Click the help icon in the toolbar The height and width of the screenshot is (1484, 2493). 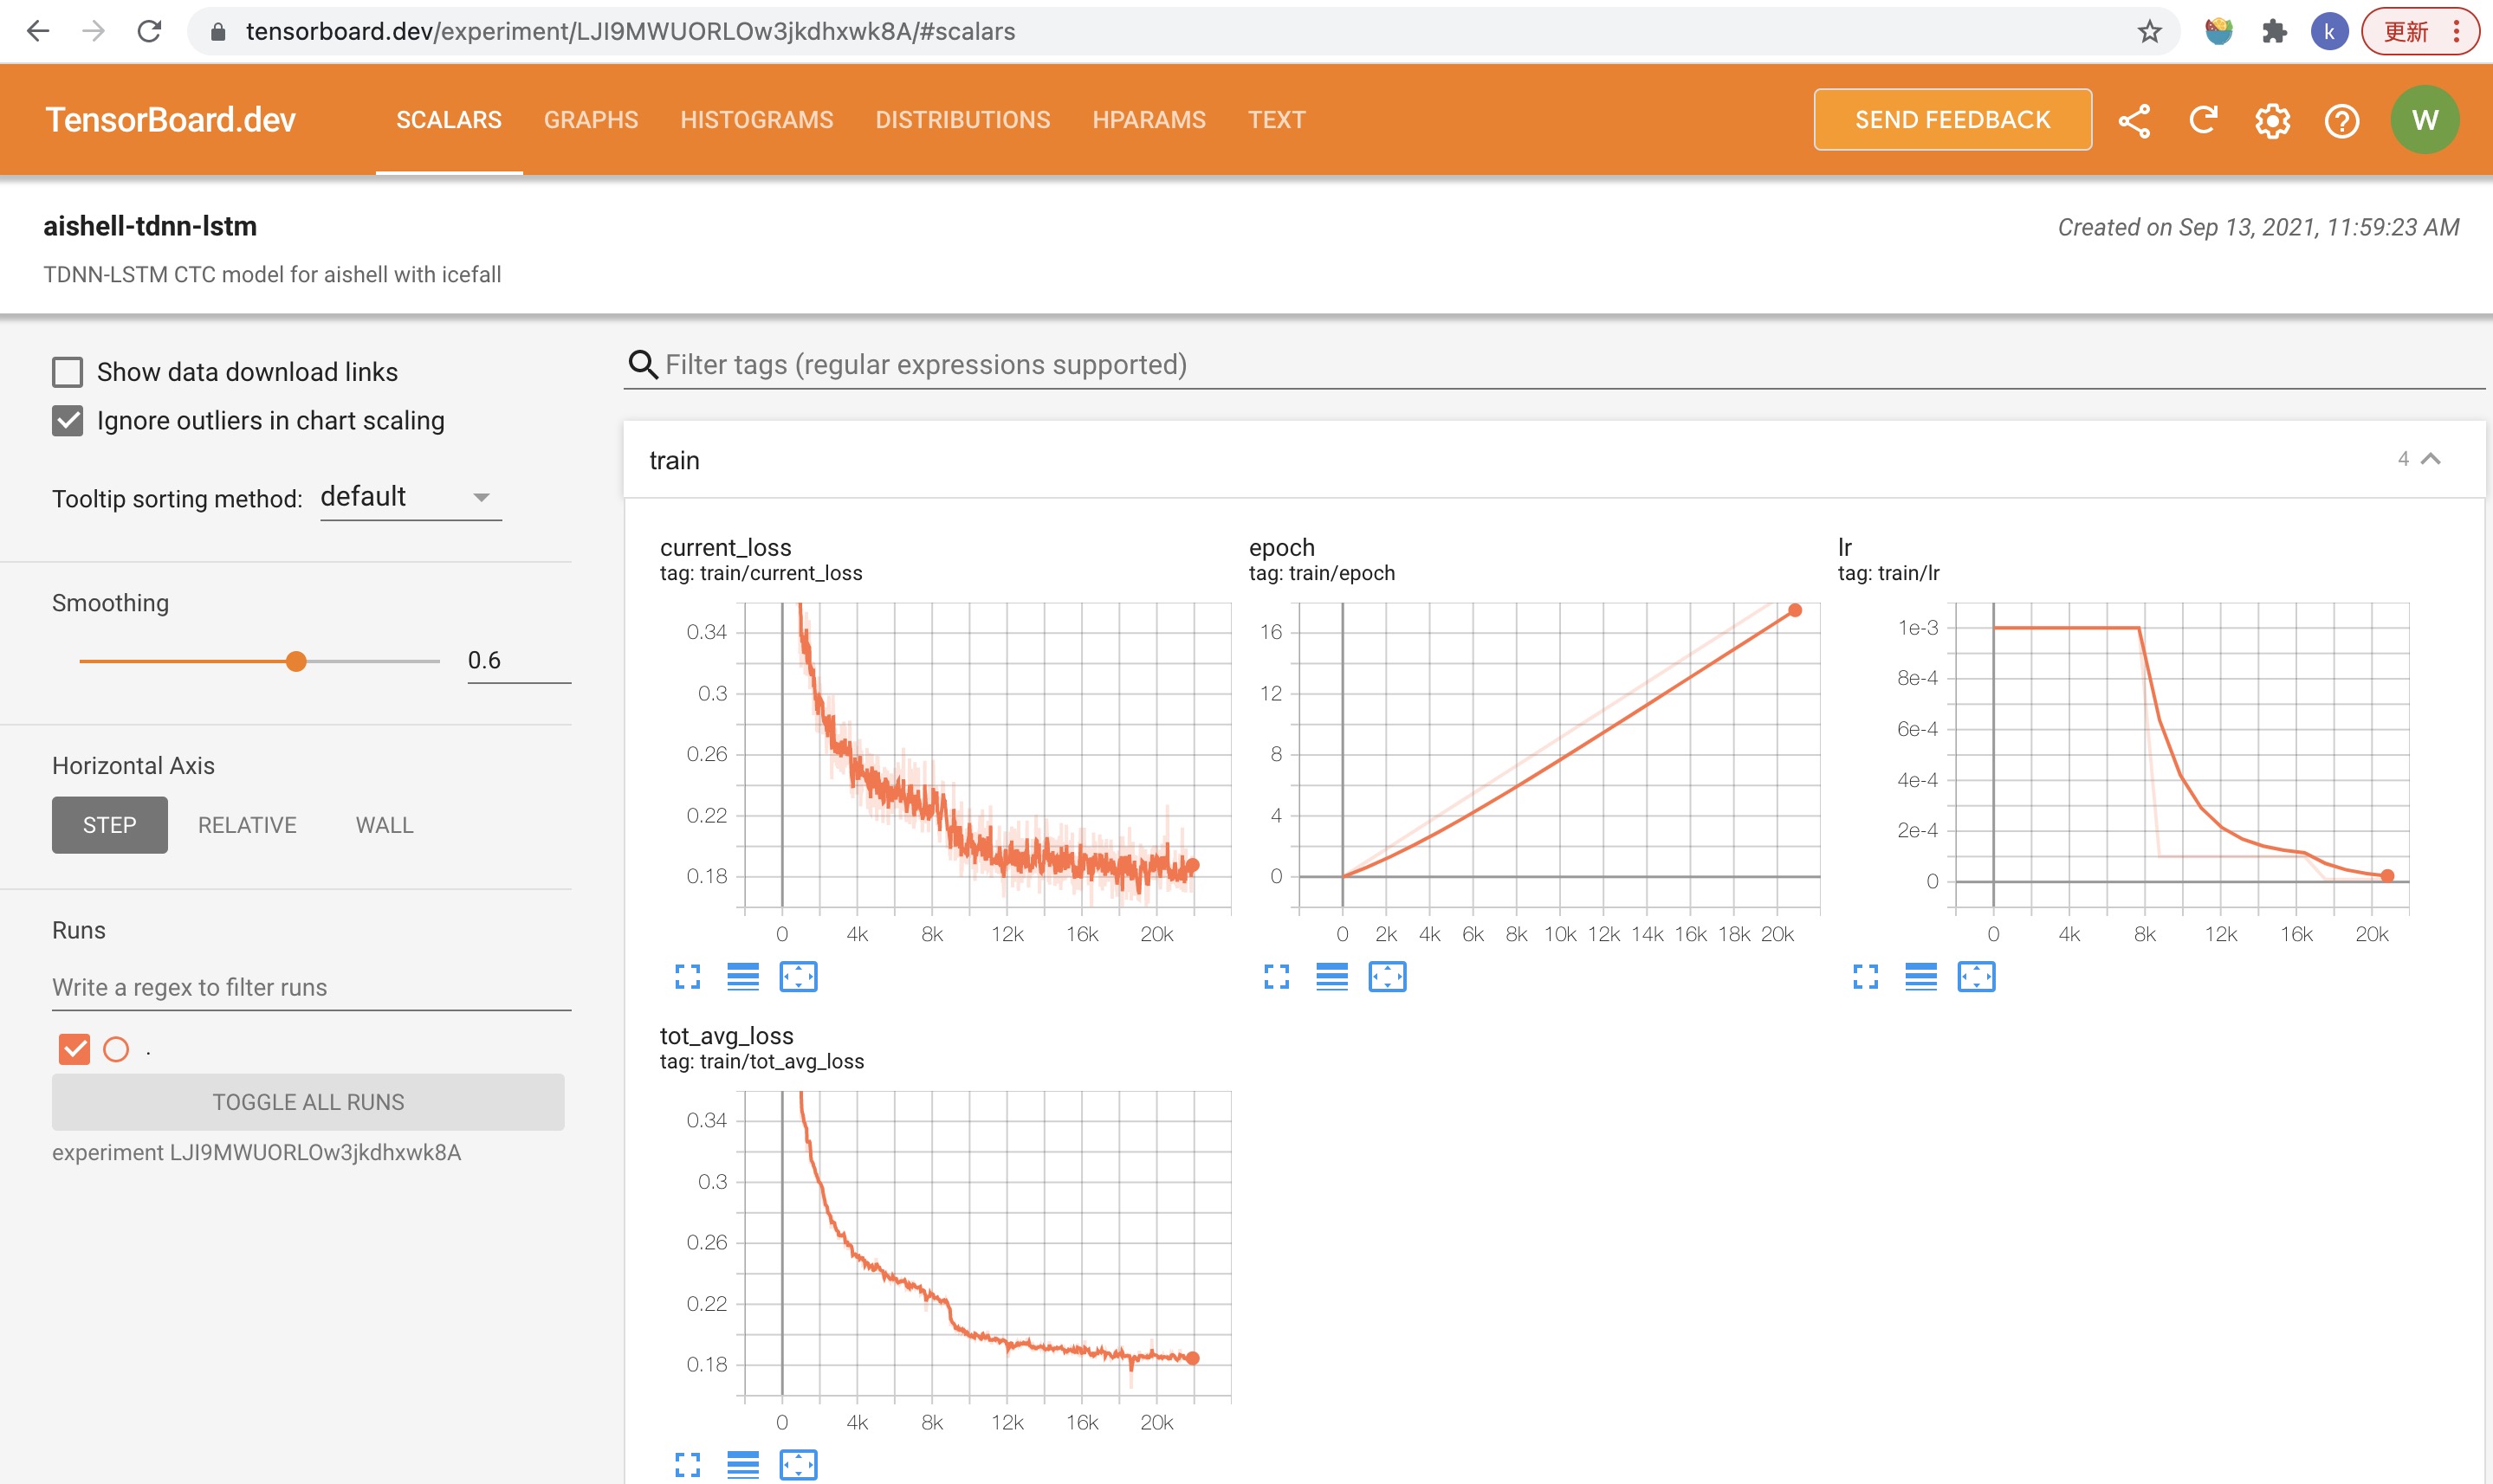[x=2340, y=119]
